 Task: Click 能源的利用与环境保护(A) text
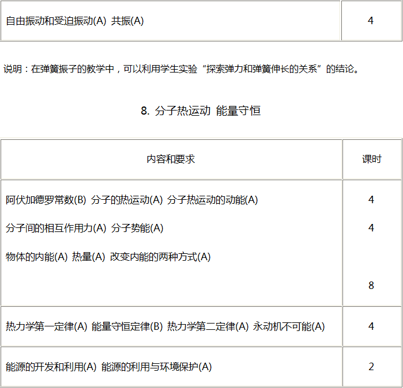click(x=157, y=367)
